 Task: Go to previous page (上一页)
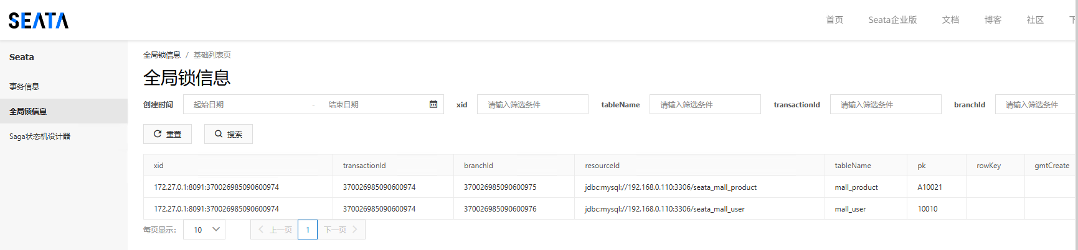click(x=275, y=230)
